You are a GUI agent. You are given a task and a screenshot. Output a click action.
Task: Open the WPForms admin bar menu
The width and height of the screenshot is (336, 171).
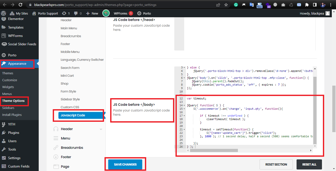123,13
